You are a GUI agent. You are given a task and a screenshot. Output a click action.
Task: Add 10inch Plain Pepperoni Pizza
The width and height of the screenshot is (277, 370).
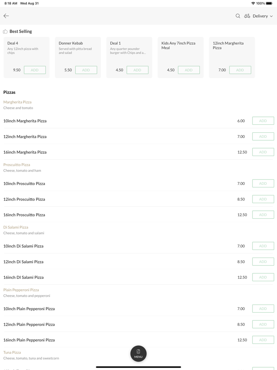(x=263, y=309)
